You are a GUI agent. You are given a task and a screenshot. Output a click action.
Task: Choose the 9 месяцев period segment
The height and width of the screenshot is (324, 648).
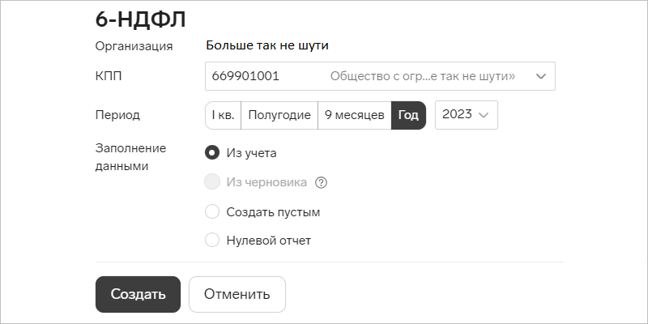tap(355, 115)
